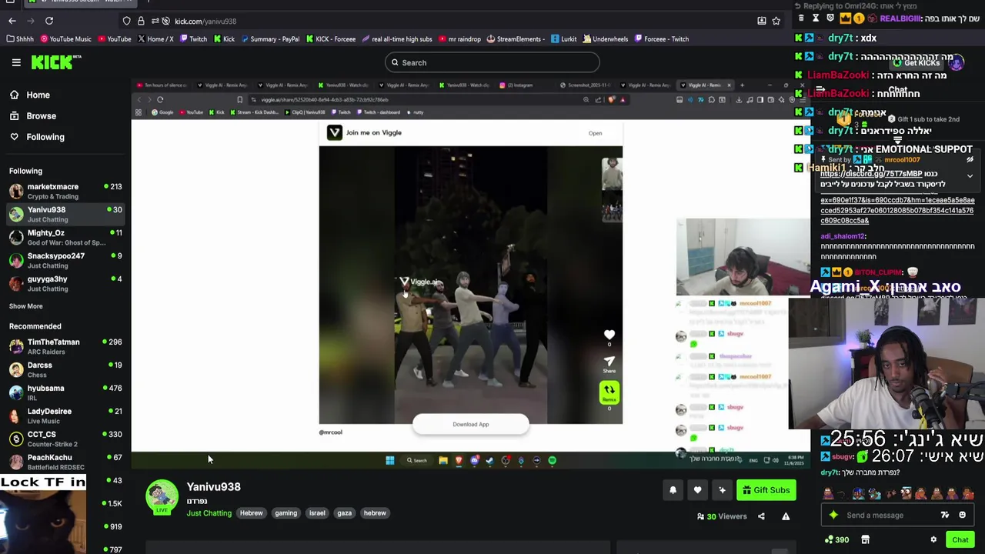
Task: Click the 390 channel points balance
Action: tap(836, 540)
